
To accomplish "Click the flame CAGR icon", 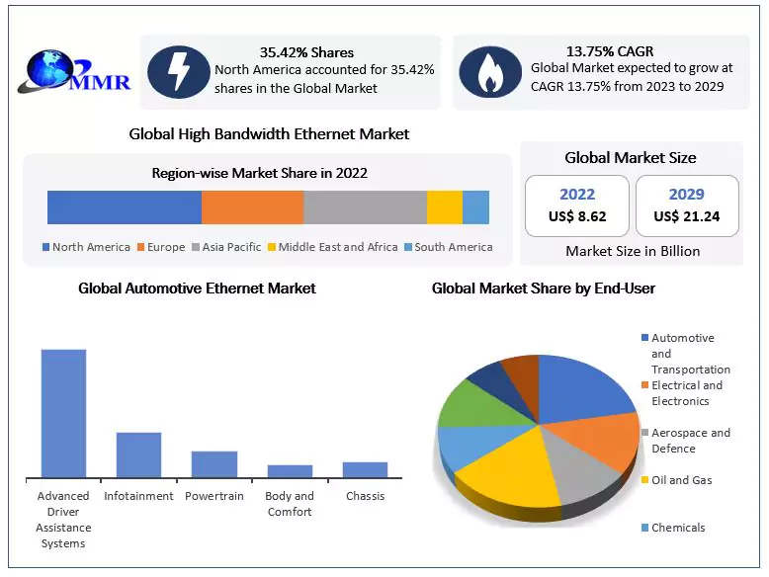I will tap(490, 73).
